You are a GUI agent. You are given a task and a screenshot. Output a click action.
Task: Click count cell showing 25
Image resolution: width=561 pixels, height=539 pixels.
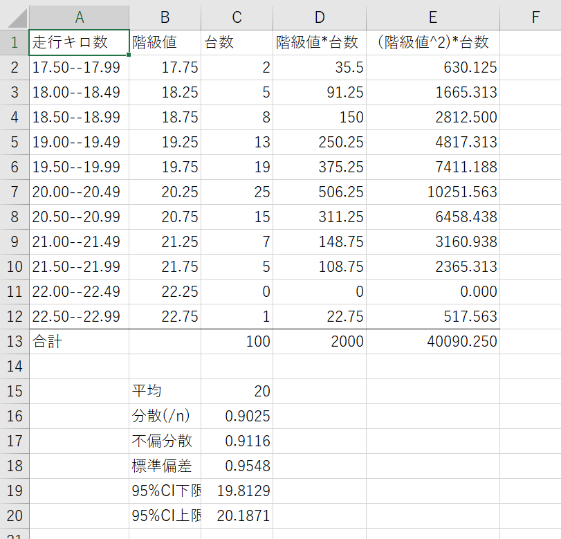click(237, 192)
